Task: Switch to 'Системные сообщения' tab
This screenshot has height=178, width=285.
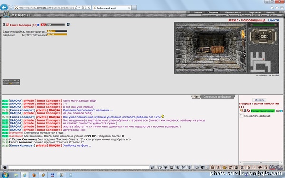Action: (217, 97)
